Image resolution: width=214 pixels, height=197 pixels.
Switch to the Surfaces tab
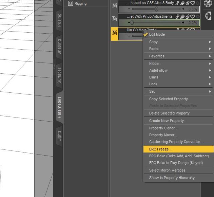click(x=59, y=75)
